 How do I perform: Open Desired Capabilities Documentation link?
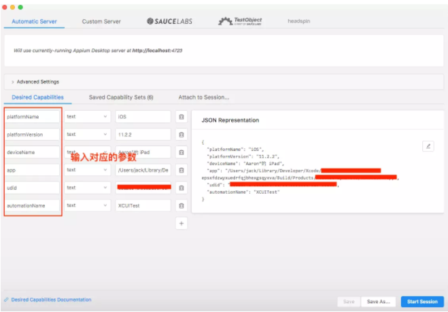[x=51, y=300]
